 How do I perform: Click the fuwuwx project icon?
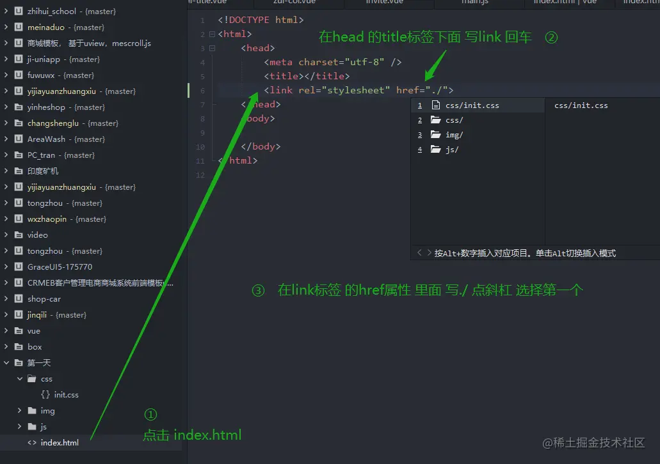tap(19, 75)
